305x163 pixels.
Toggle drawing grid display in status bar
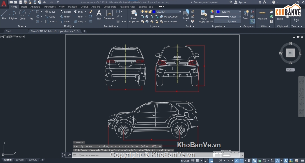coord(193,161)
